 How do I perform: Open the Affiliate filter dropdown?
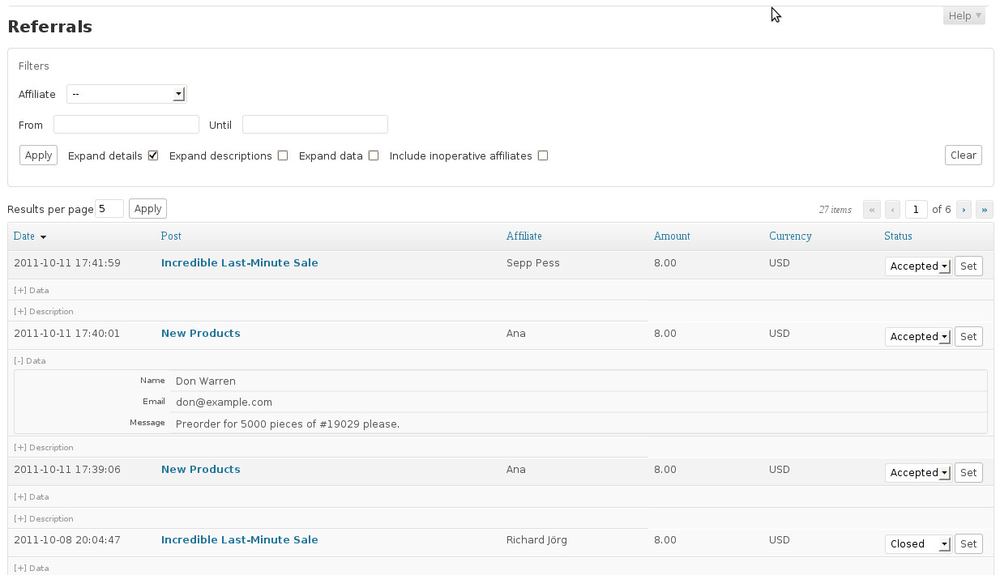[x=126, y=94]
